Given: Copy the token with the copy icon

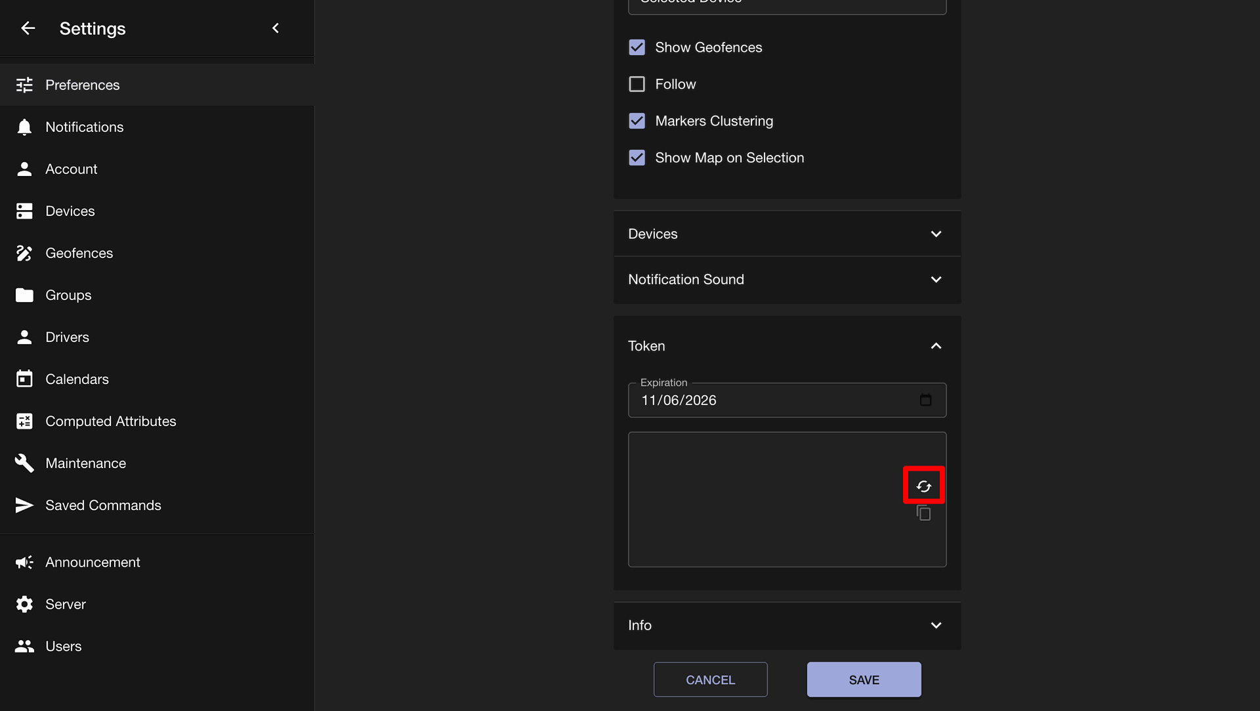Looking at the screenshot, I should [x=923, y=513].
